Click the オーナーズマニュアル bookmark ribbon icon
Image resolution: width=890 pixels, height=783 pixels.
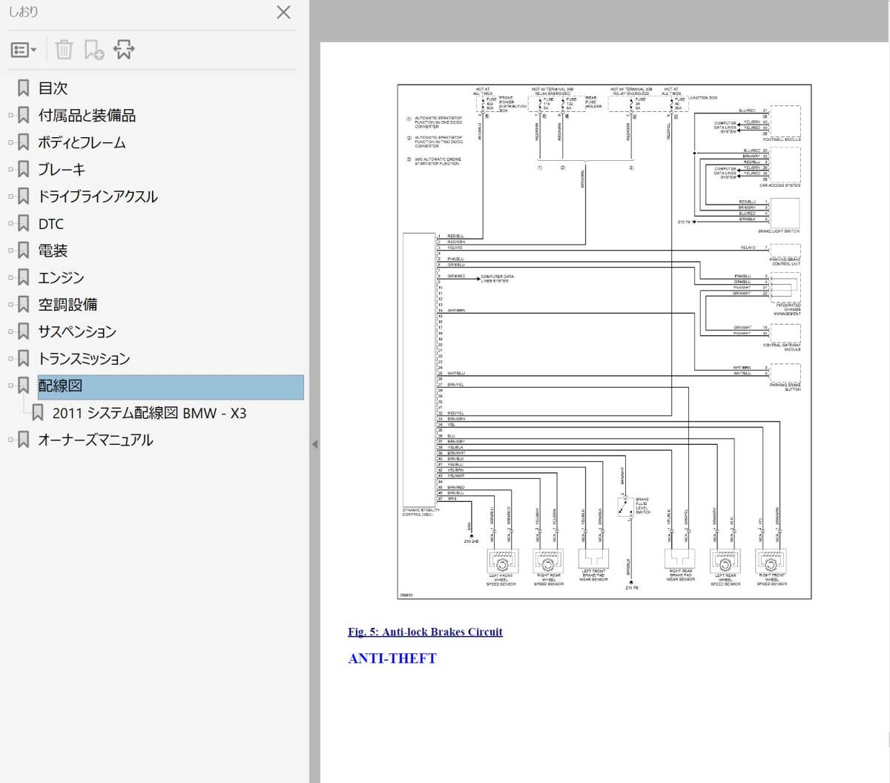pyautogui.click(x=24, y=440)
